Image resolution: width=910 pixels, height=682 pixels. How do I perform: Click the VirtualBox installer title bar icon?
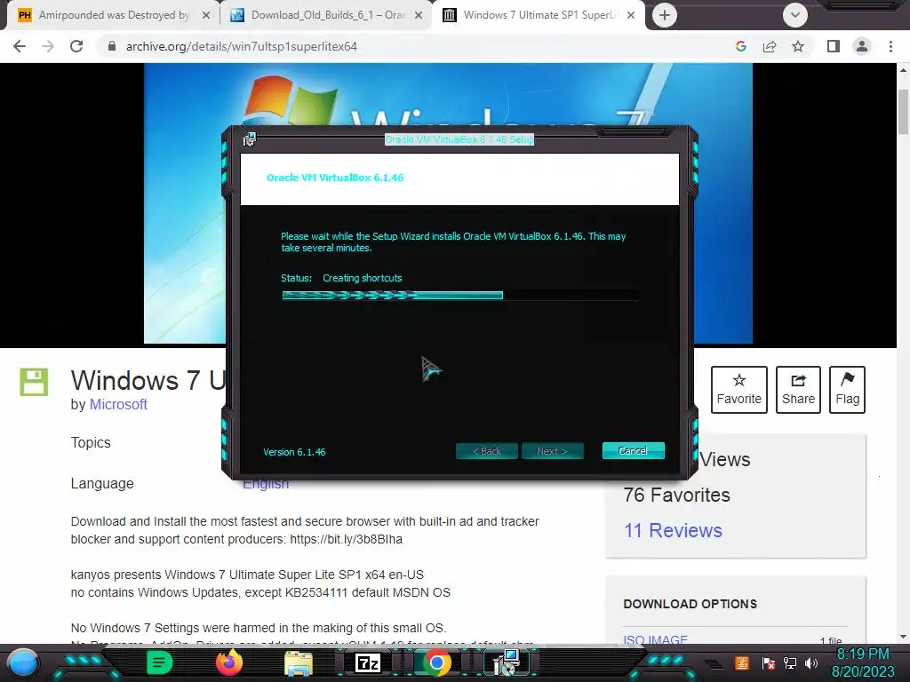tap(250, 139)
